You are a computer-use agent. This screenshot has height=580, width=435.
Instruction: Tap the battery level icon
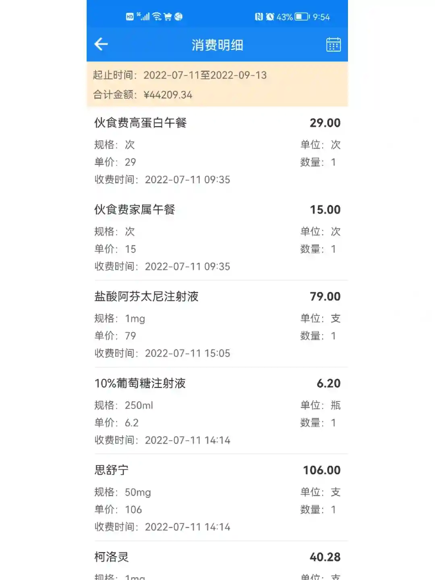[302, 17]
